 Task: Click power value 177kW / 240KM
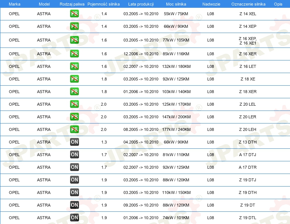tap(176, 129)
